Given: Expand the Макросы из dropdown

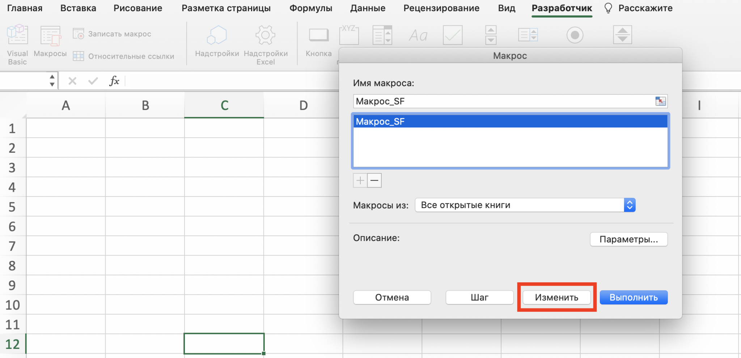Looking at the screenshot, I should pos(629,205).
